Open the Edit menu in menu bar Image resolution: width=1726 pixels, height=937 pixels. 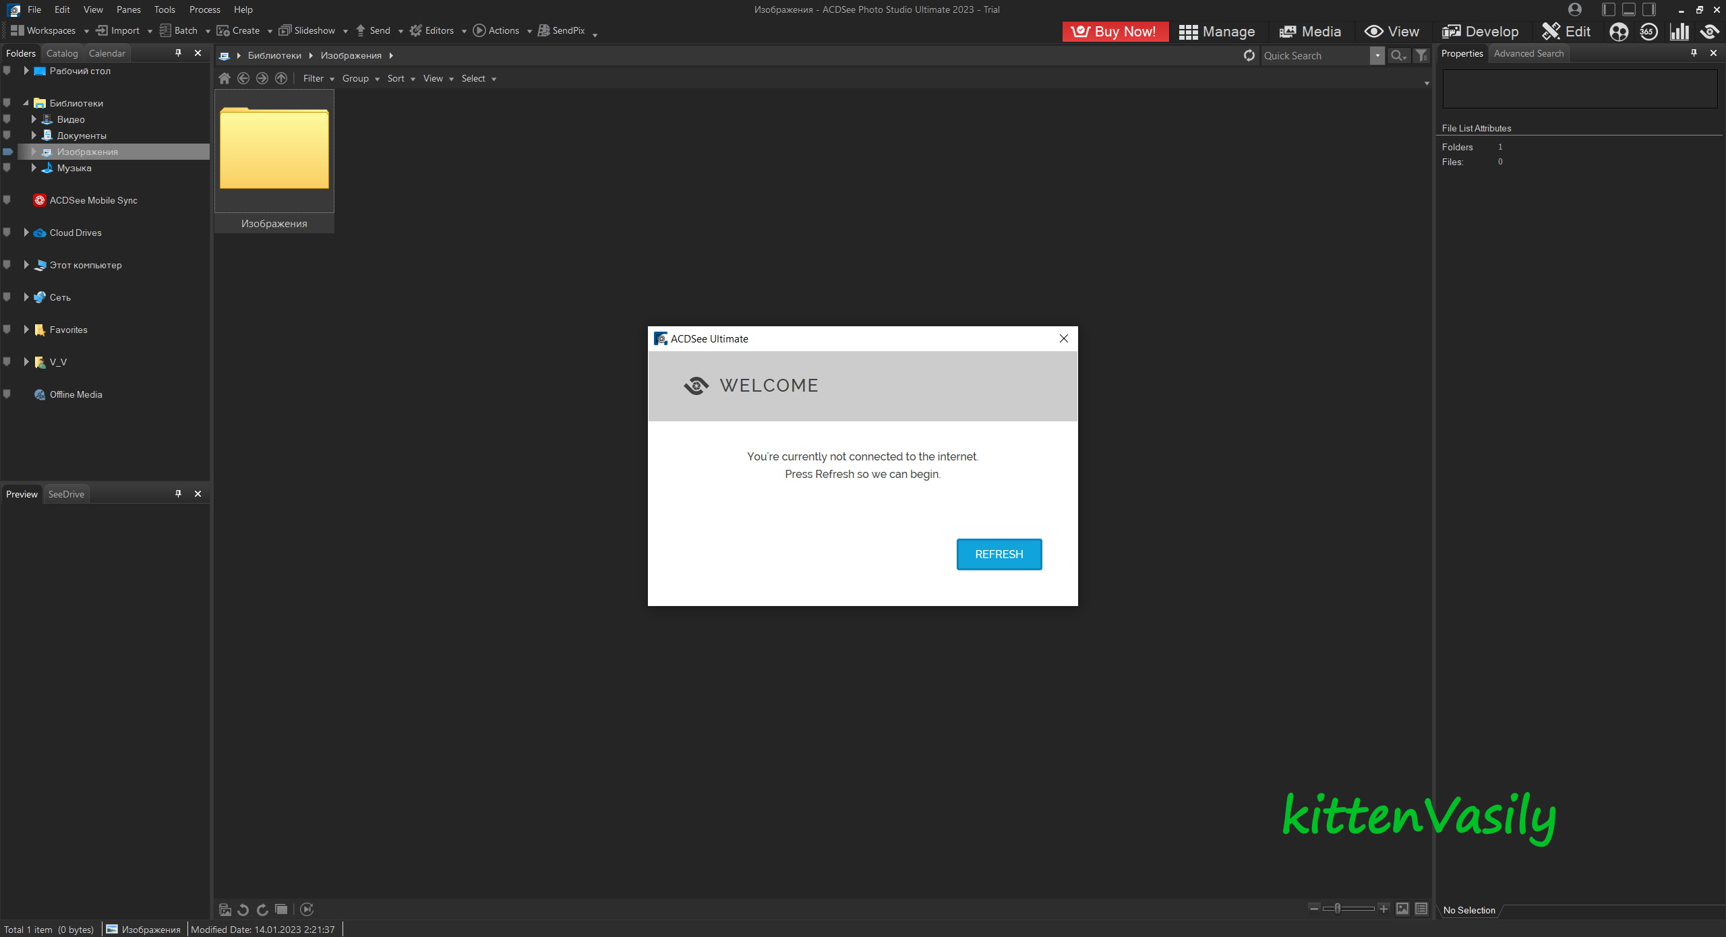[62, 9]
